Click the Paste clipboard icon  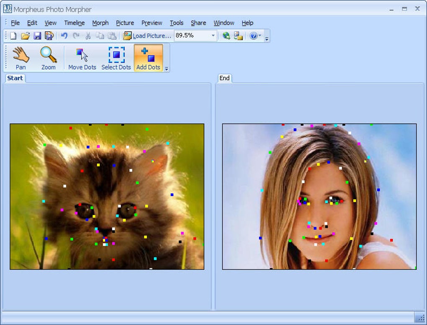112,36
